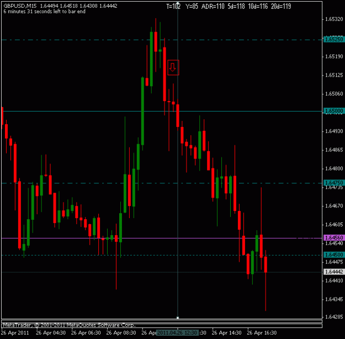Select the 1.65000 teal price level tag

pos(333,111)
